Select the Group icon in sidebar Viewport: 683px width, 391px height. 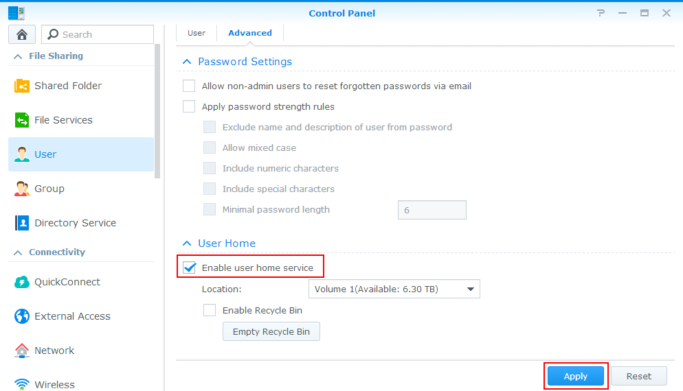click(x=22, y=189)
